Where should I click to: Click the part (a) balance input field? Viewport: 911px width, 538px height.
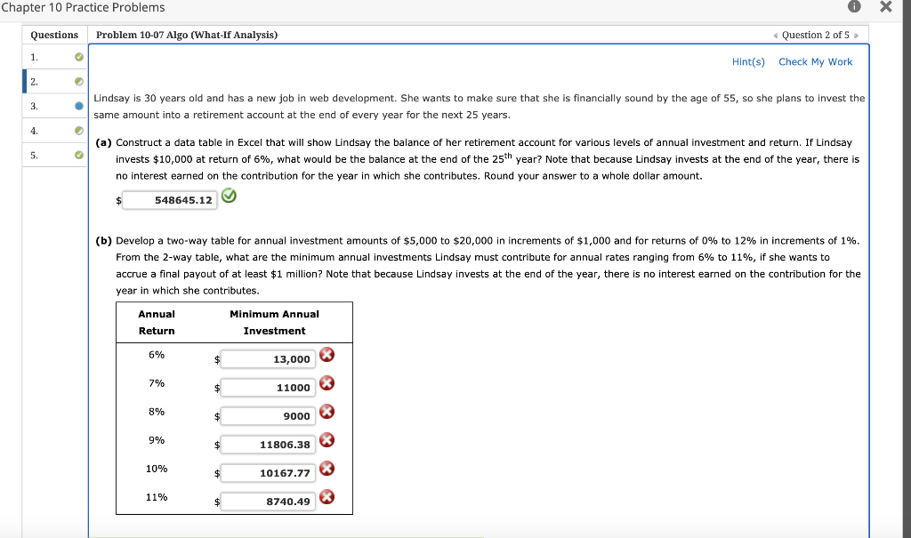(170, 200)
